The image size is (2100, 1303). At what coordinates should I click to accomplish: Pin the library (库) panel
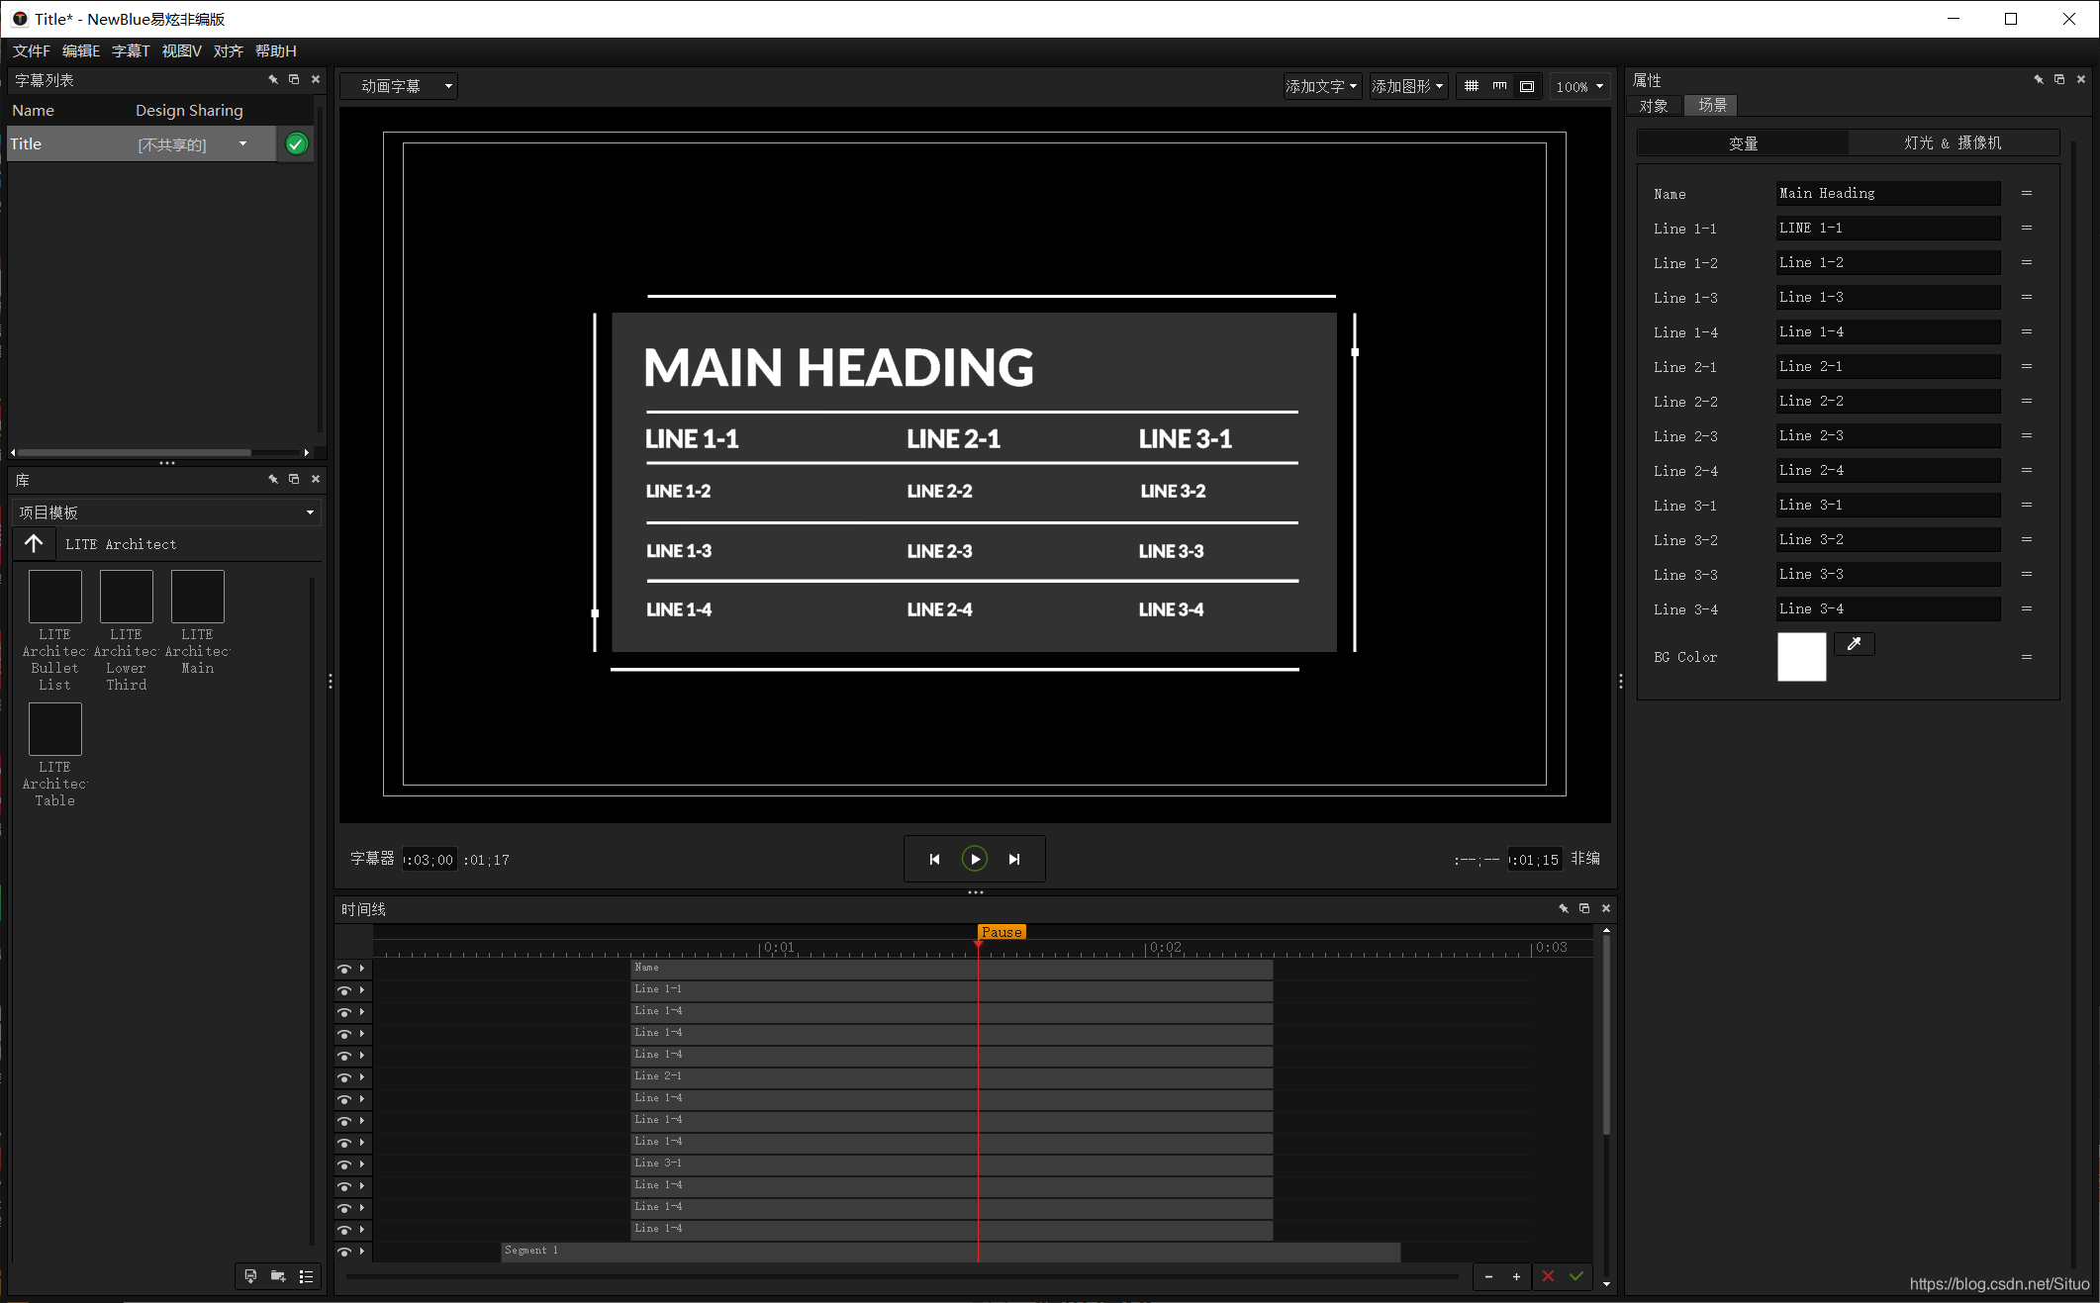tap(273, 479)
